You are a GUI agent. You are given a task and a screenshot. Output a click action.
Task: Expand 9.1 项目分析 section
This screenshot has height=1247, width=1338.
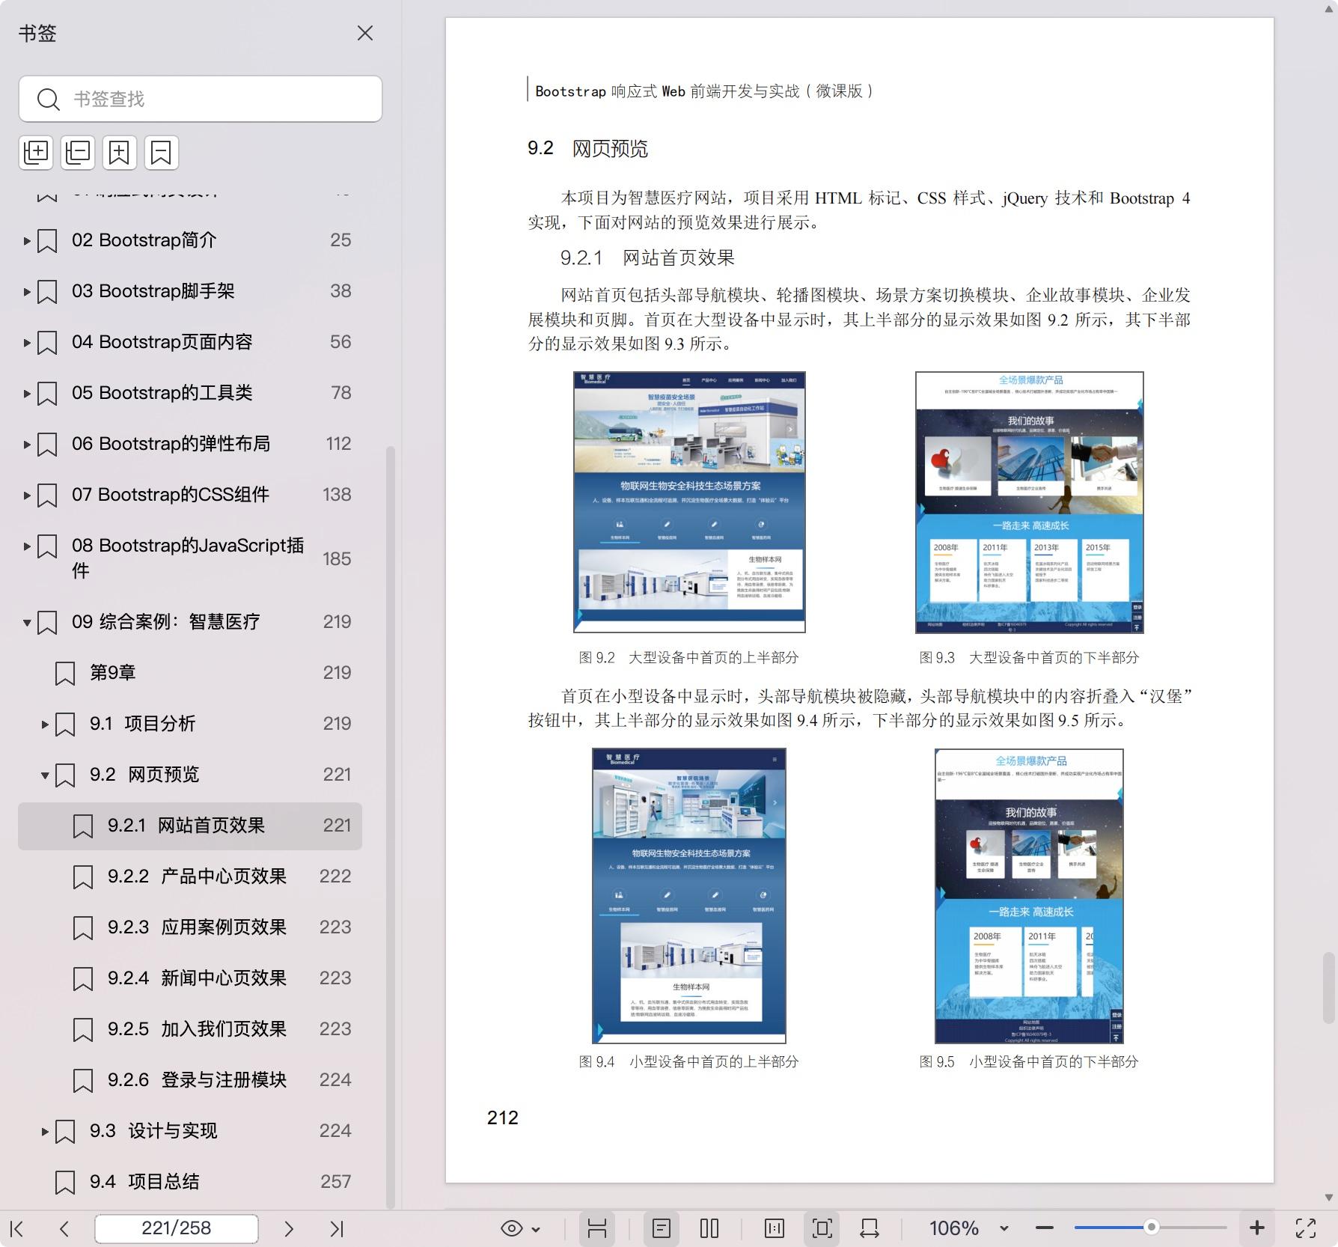point(45,725)
